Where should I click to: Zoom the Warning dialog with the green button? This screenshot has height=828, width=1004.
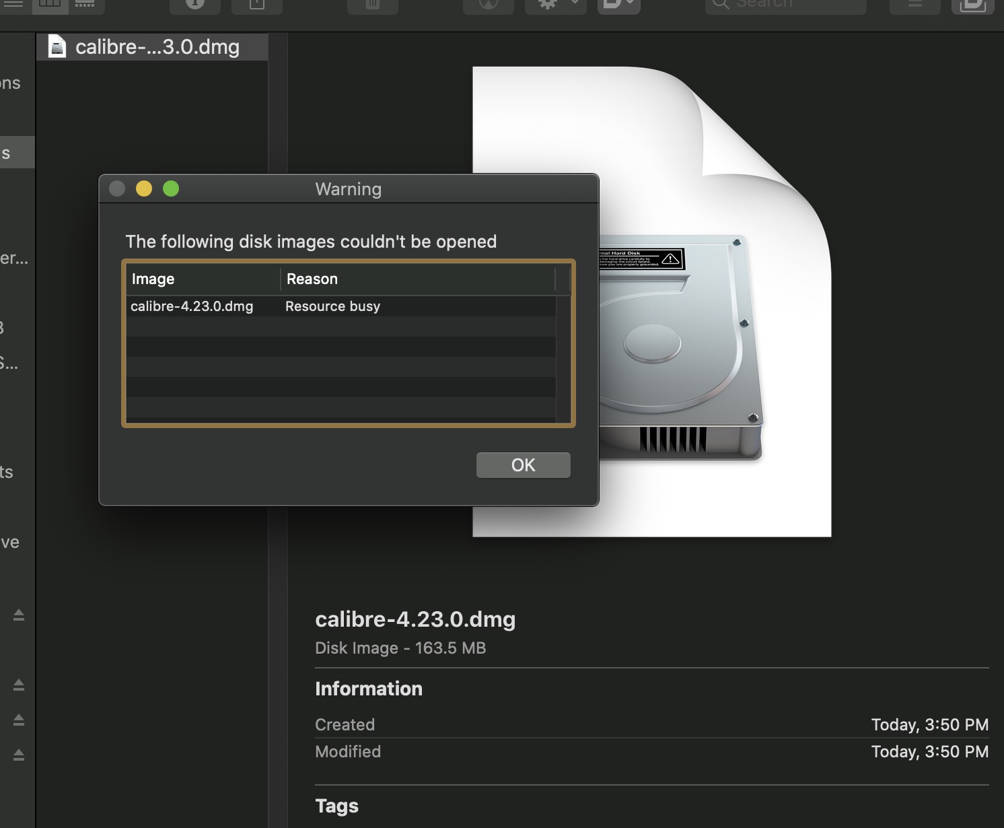[x=171, y=189]
